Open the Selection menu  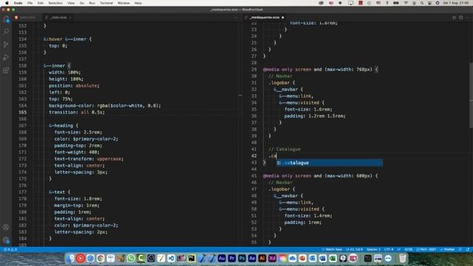(x=55, y=3)
